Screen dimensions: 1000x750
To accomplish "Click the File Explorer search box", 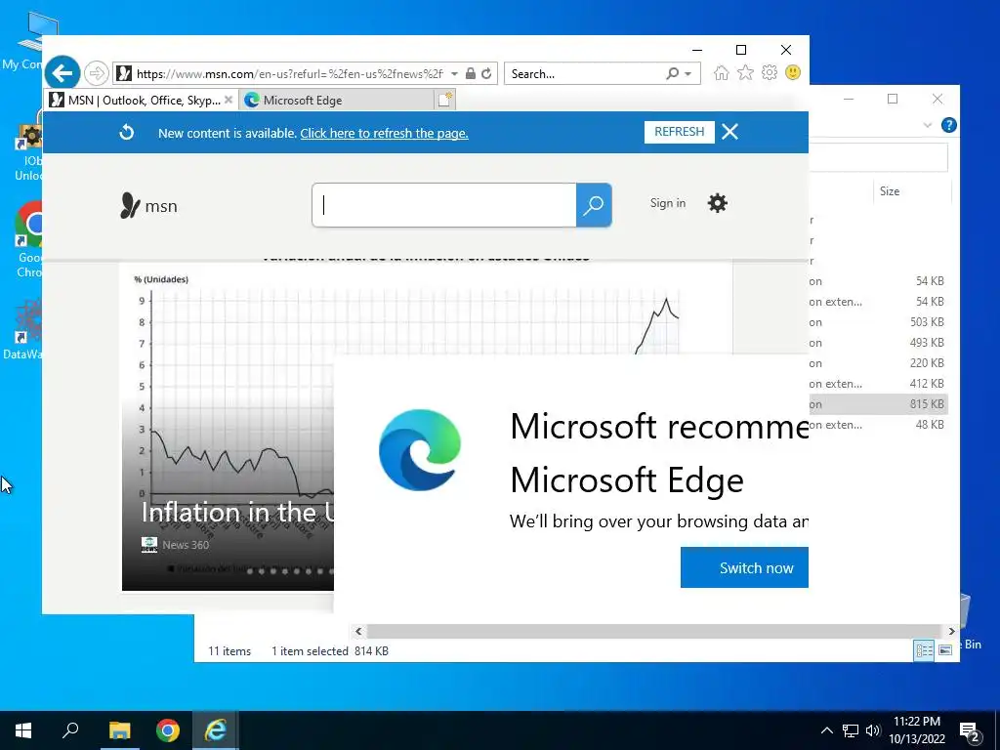I will (878, 157).
